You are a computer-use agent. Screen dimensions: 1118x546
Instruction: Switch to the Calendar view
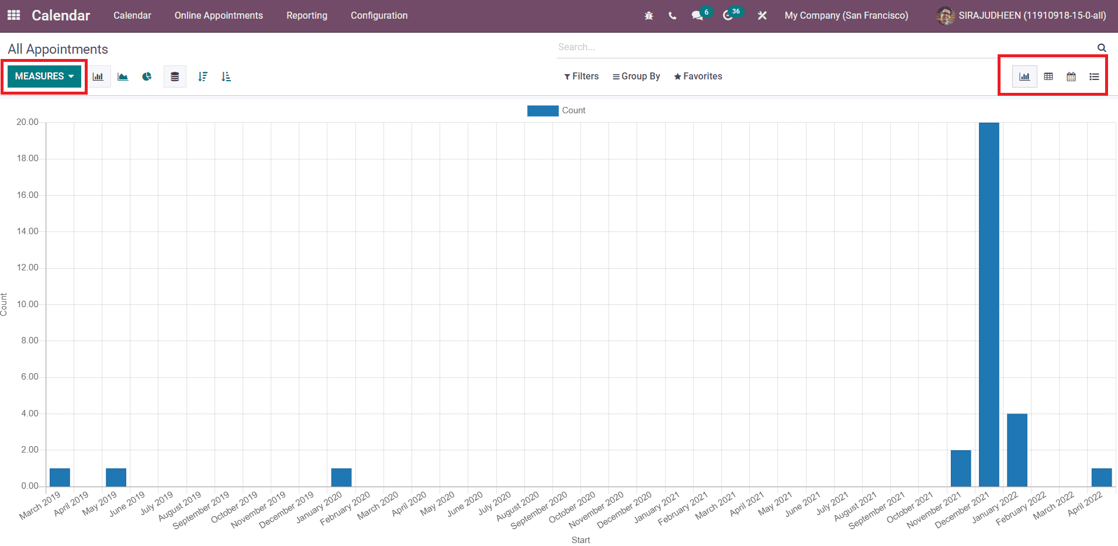[1071, 76]
